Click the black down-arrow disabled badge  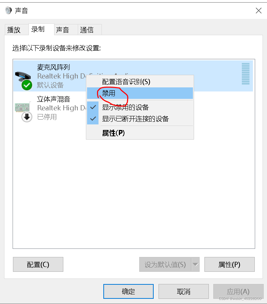(27, 117)
